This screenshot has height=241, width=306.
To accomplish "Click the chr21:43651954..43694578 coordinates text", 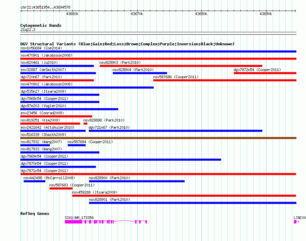I will click(x=45, y=8).
